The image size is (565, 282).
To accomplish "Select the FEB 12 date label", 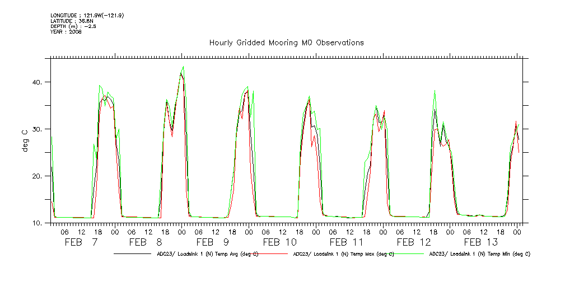I will 414,242.
